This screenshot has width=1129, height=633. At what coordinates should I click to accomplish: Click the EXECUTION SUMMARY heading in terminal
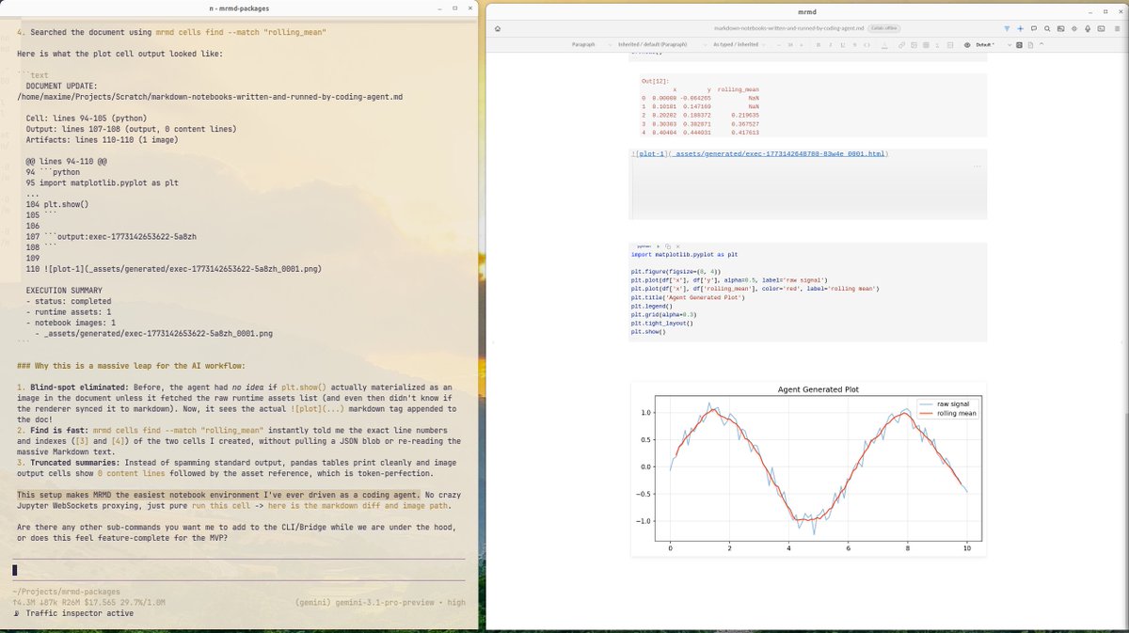click(64, 291)
